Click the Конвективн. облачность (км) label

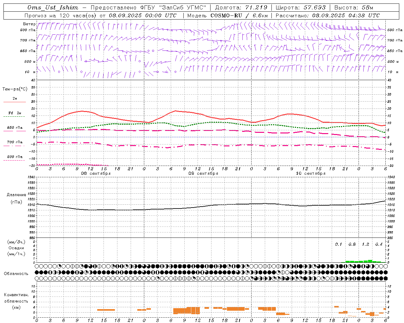pyautogui.click(x=16, y=301)
